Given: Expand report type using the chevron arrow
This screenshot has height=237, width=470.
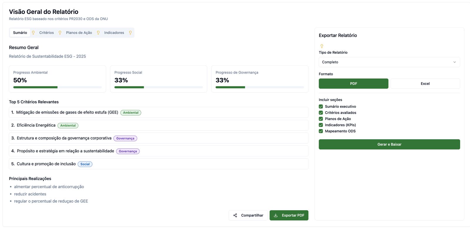Looking at the screenshot, I should point(454,62).
